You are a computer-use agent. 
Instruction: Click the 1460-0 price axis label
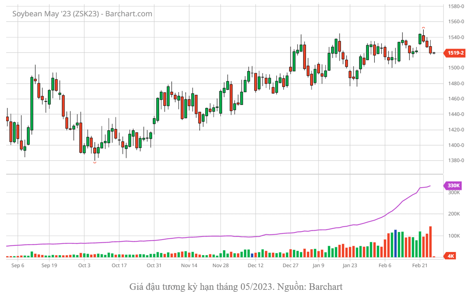point(456,99)
